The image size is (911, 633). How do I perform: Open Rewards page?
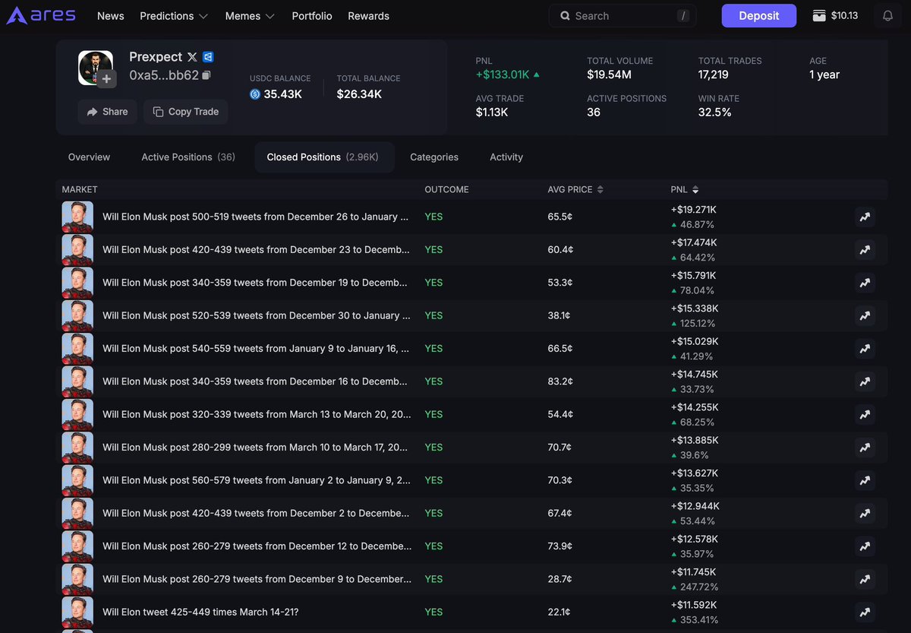point(368,16)
